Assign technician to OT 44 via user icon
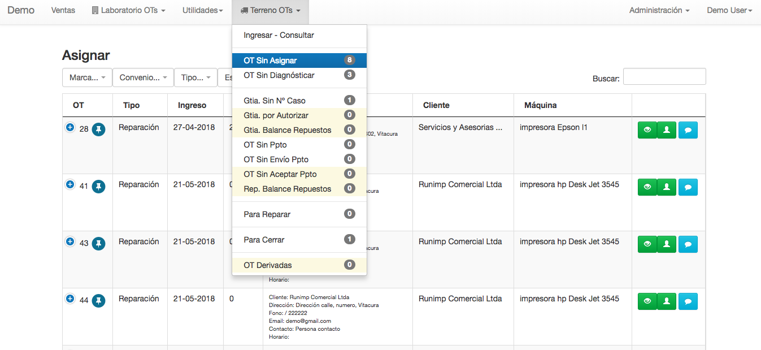This screenshot has height=350, width=761. click(x=667, y=301)
